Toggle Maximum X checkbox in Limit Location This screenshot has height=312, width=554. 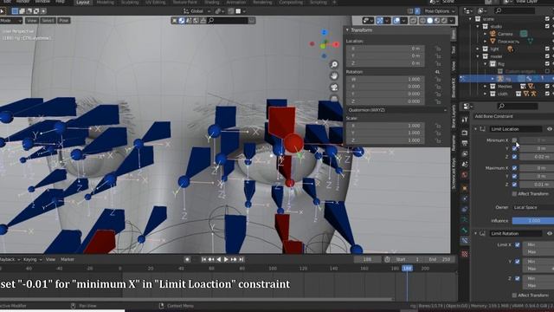tap(514, 168)
